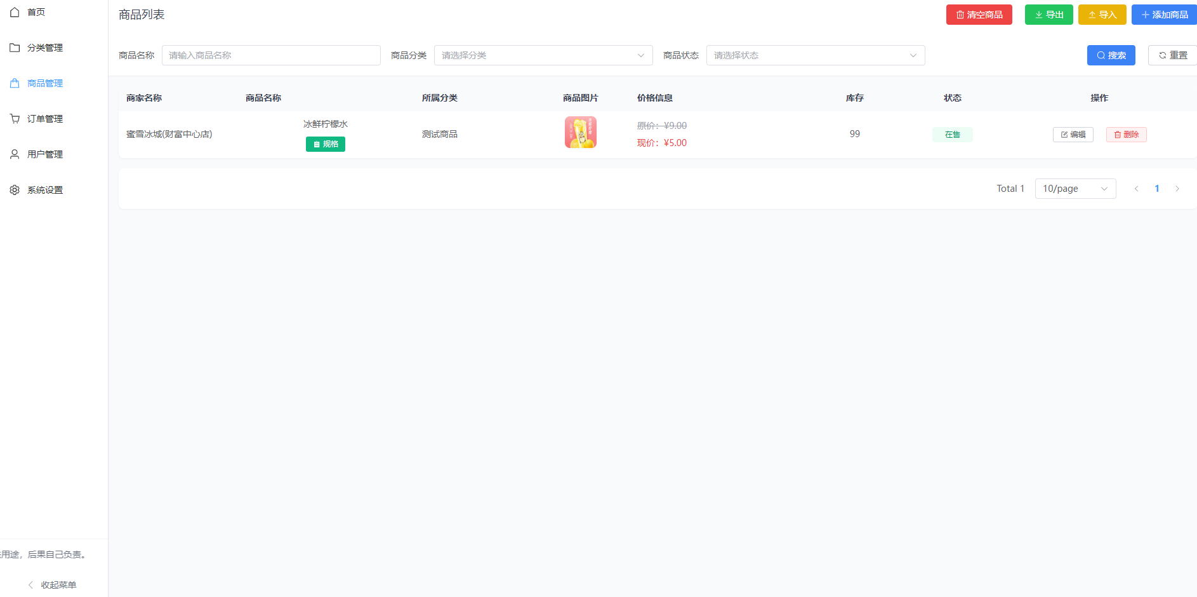
Task: Open the 10/page page size dropdown
Action: (x=1076, y=189)
